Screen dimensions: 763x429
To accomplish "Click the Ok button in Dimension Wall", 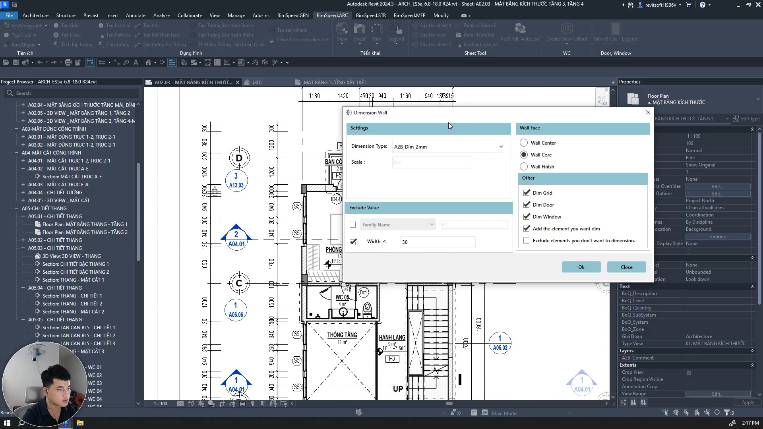I will (581, 267).
